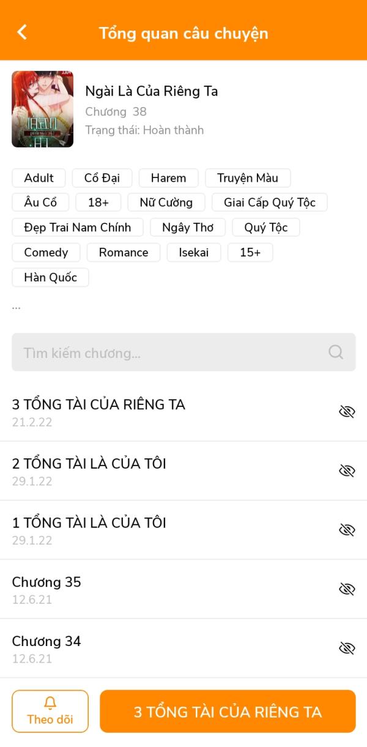
Task: Tap the Hàn Quốc tag
Action: [x=50, y=277]
